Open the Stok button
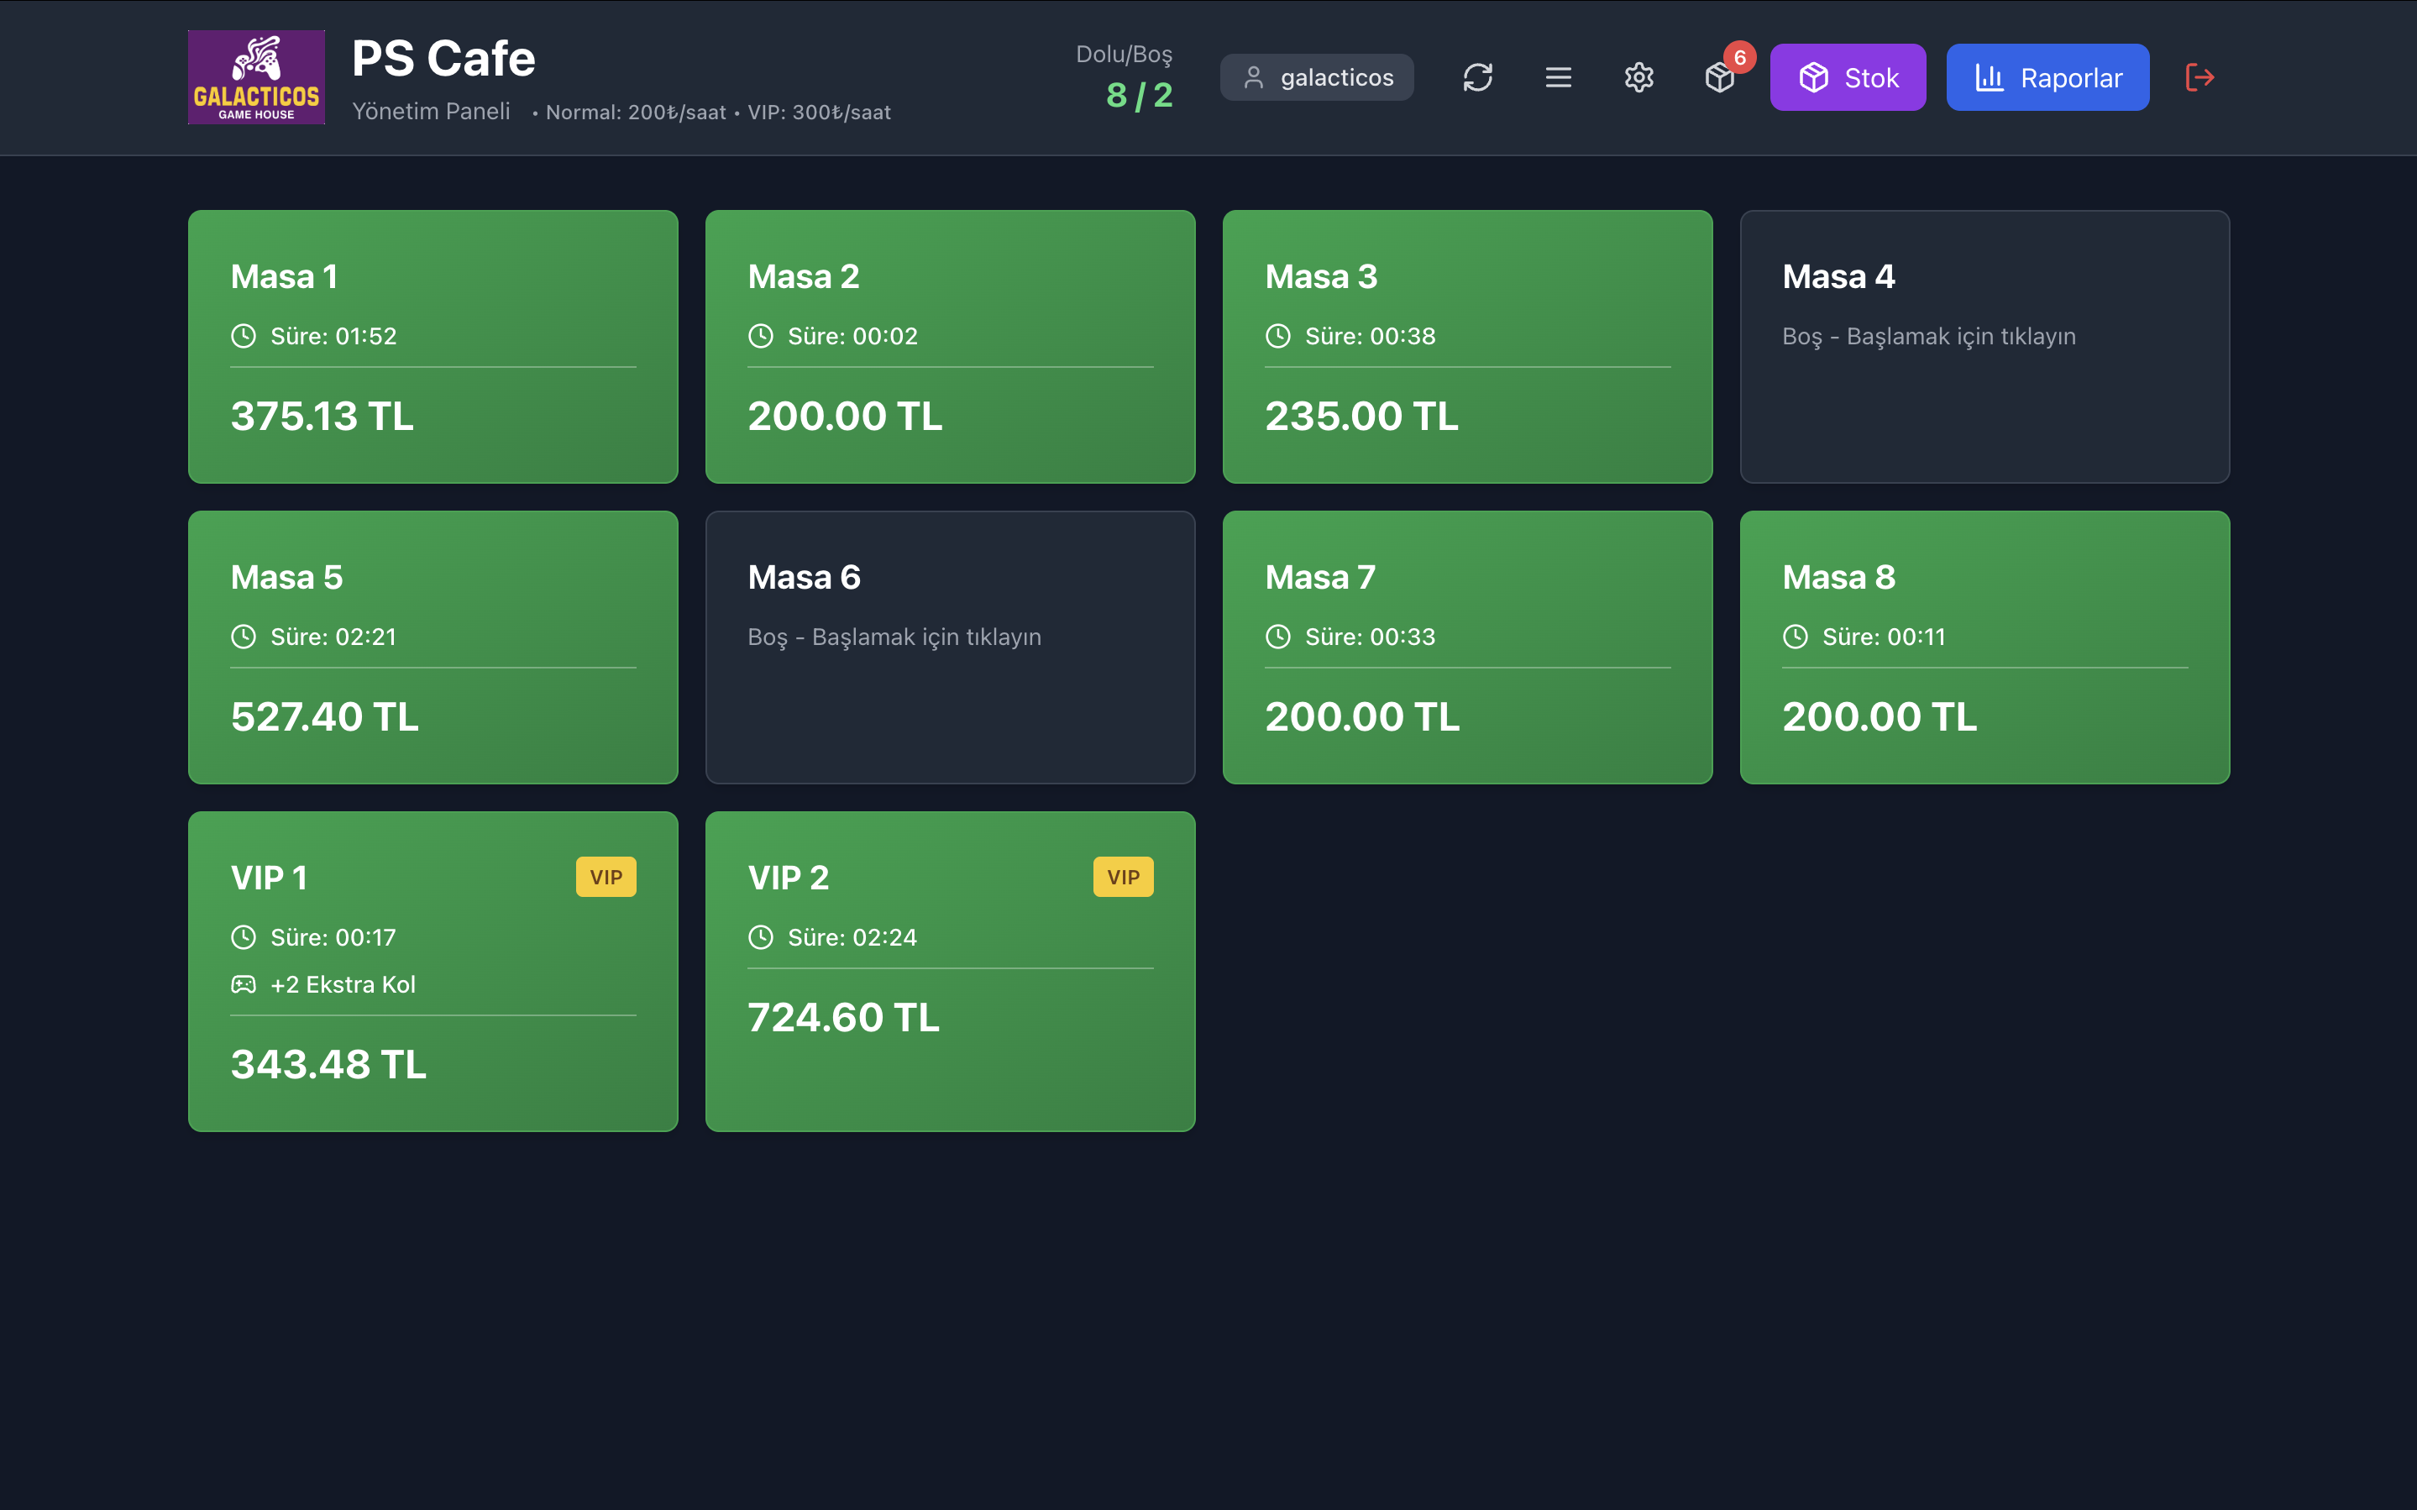The height and width of the screenshot is (1510, 2417). click(x=1848, y=77)
